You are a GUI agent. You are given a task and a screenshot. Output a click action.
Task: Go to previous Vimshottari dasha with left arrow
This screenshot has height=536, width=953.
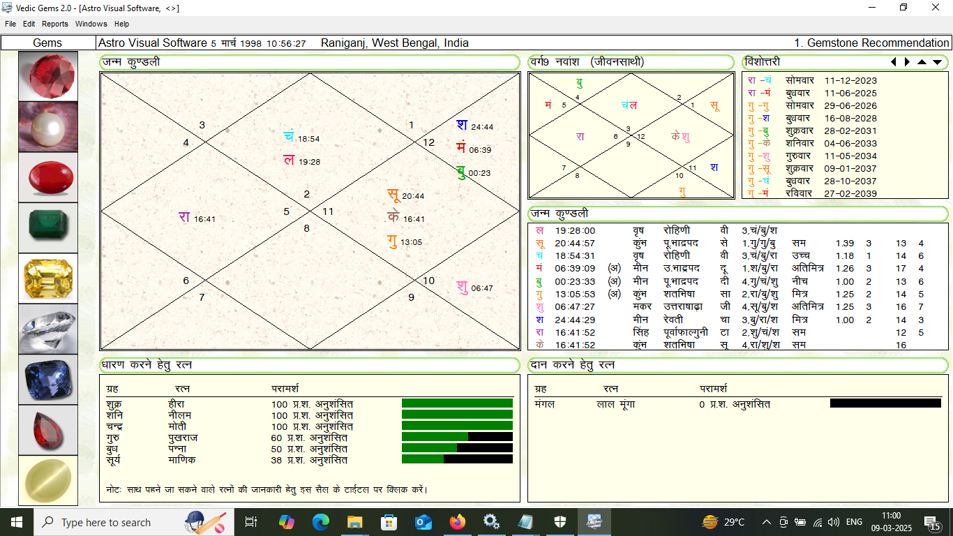(x=893, y=62)
